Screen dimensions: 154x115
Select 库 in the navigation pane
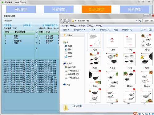coord(66,42)
